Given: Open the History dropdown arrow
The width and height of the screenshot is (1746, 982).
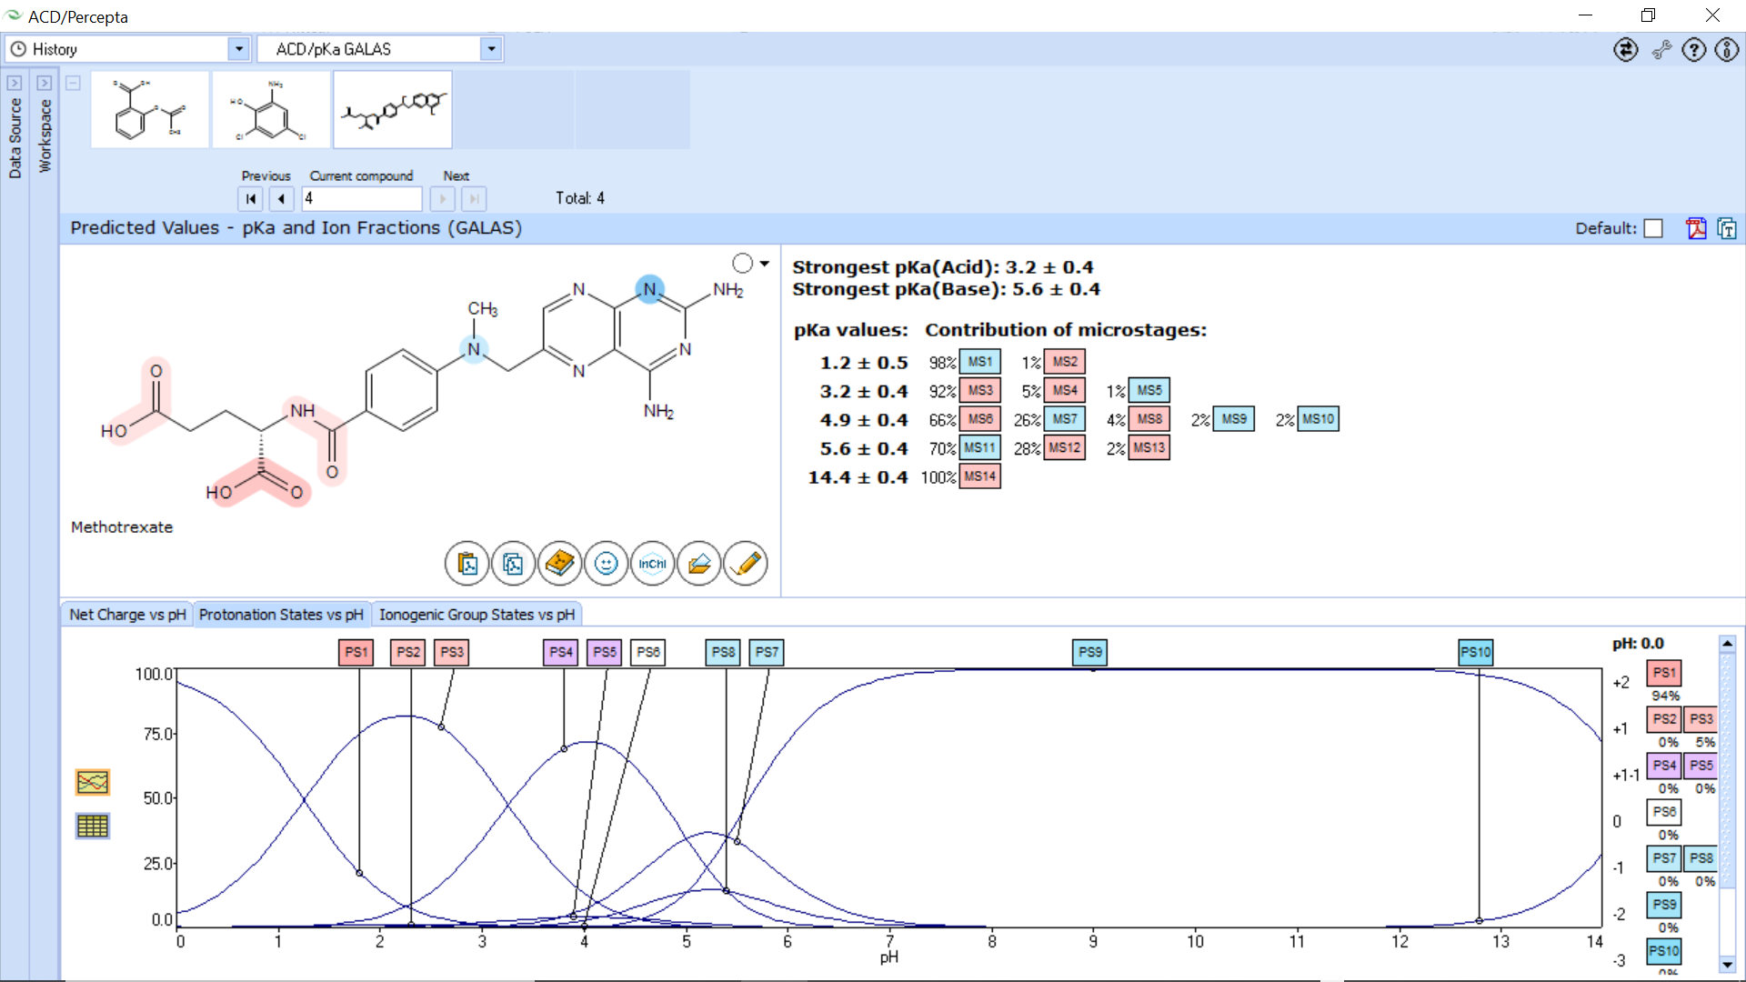Looking at the screenshot, I should click(x=238, y=49).
